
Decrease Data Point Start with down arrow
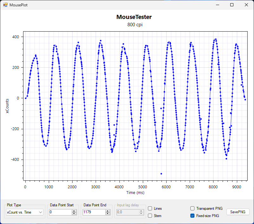coord(74,214)
